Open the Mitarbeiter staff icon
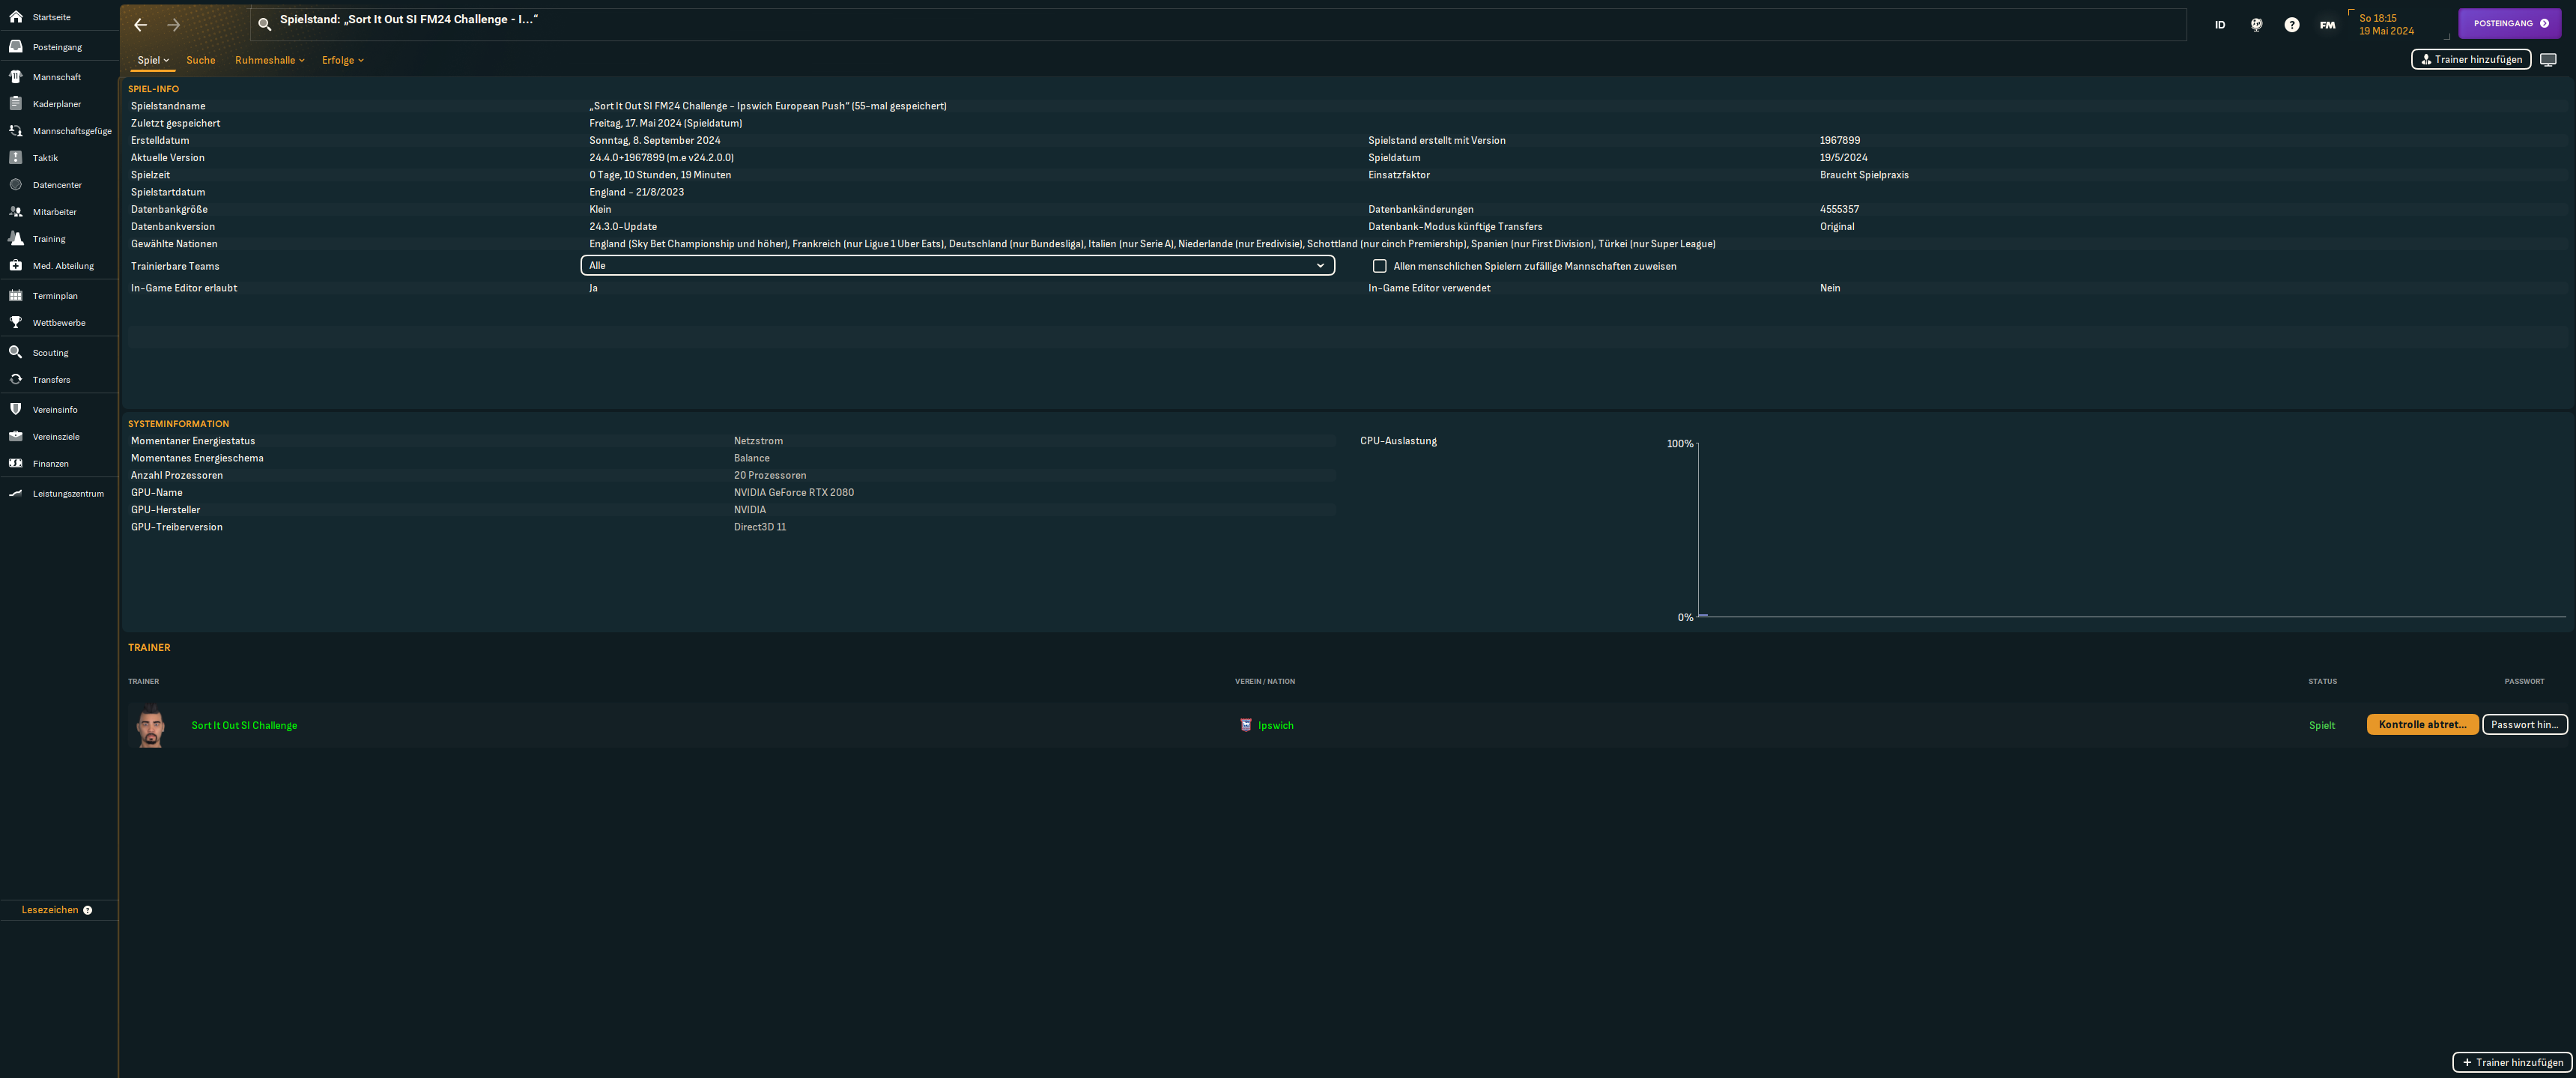Image resolution: width=2576 pixels, height=1078 pixels. pos(15,212)
